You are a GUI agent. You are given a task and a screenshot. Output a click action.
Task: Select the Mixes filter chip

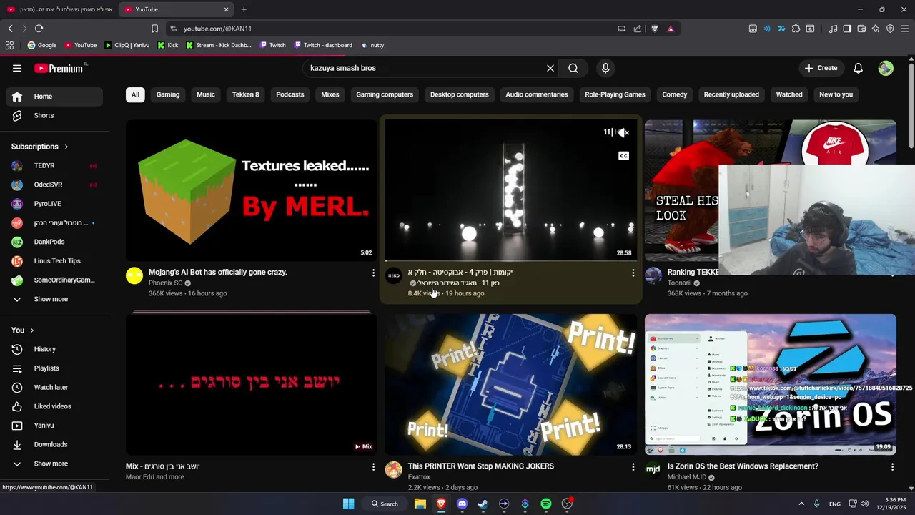point(330,94)
